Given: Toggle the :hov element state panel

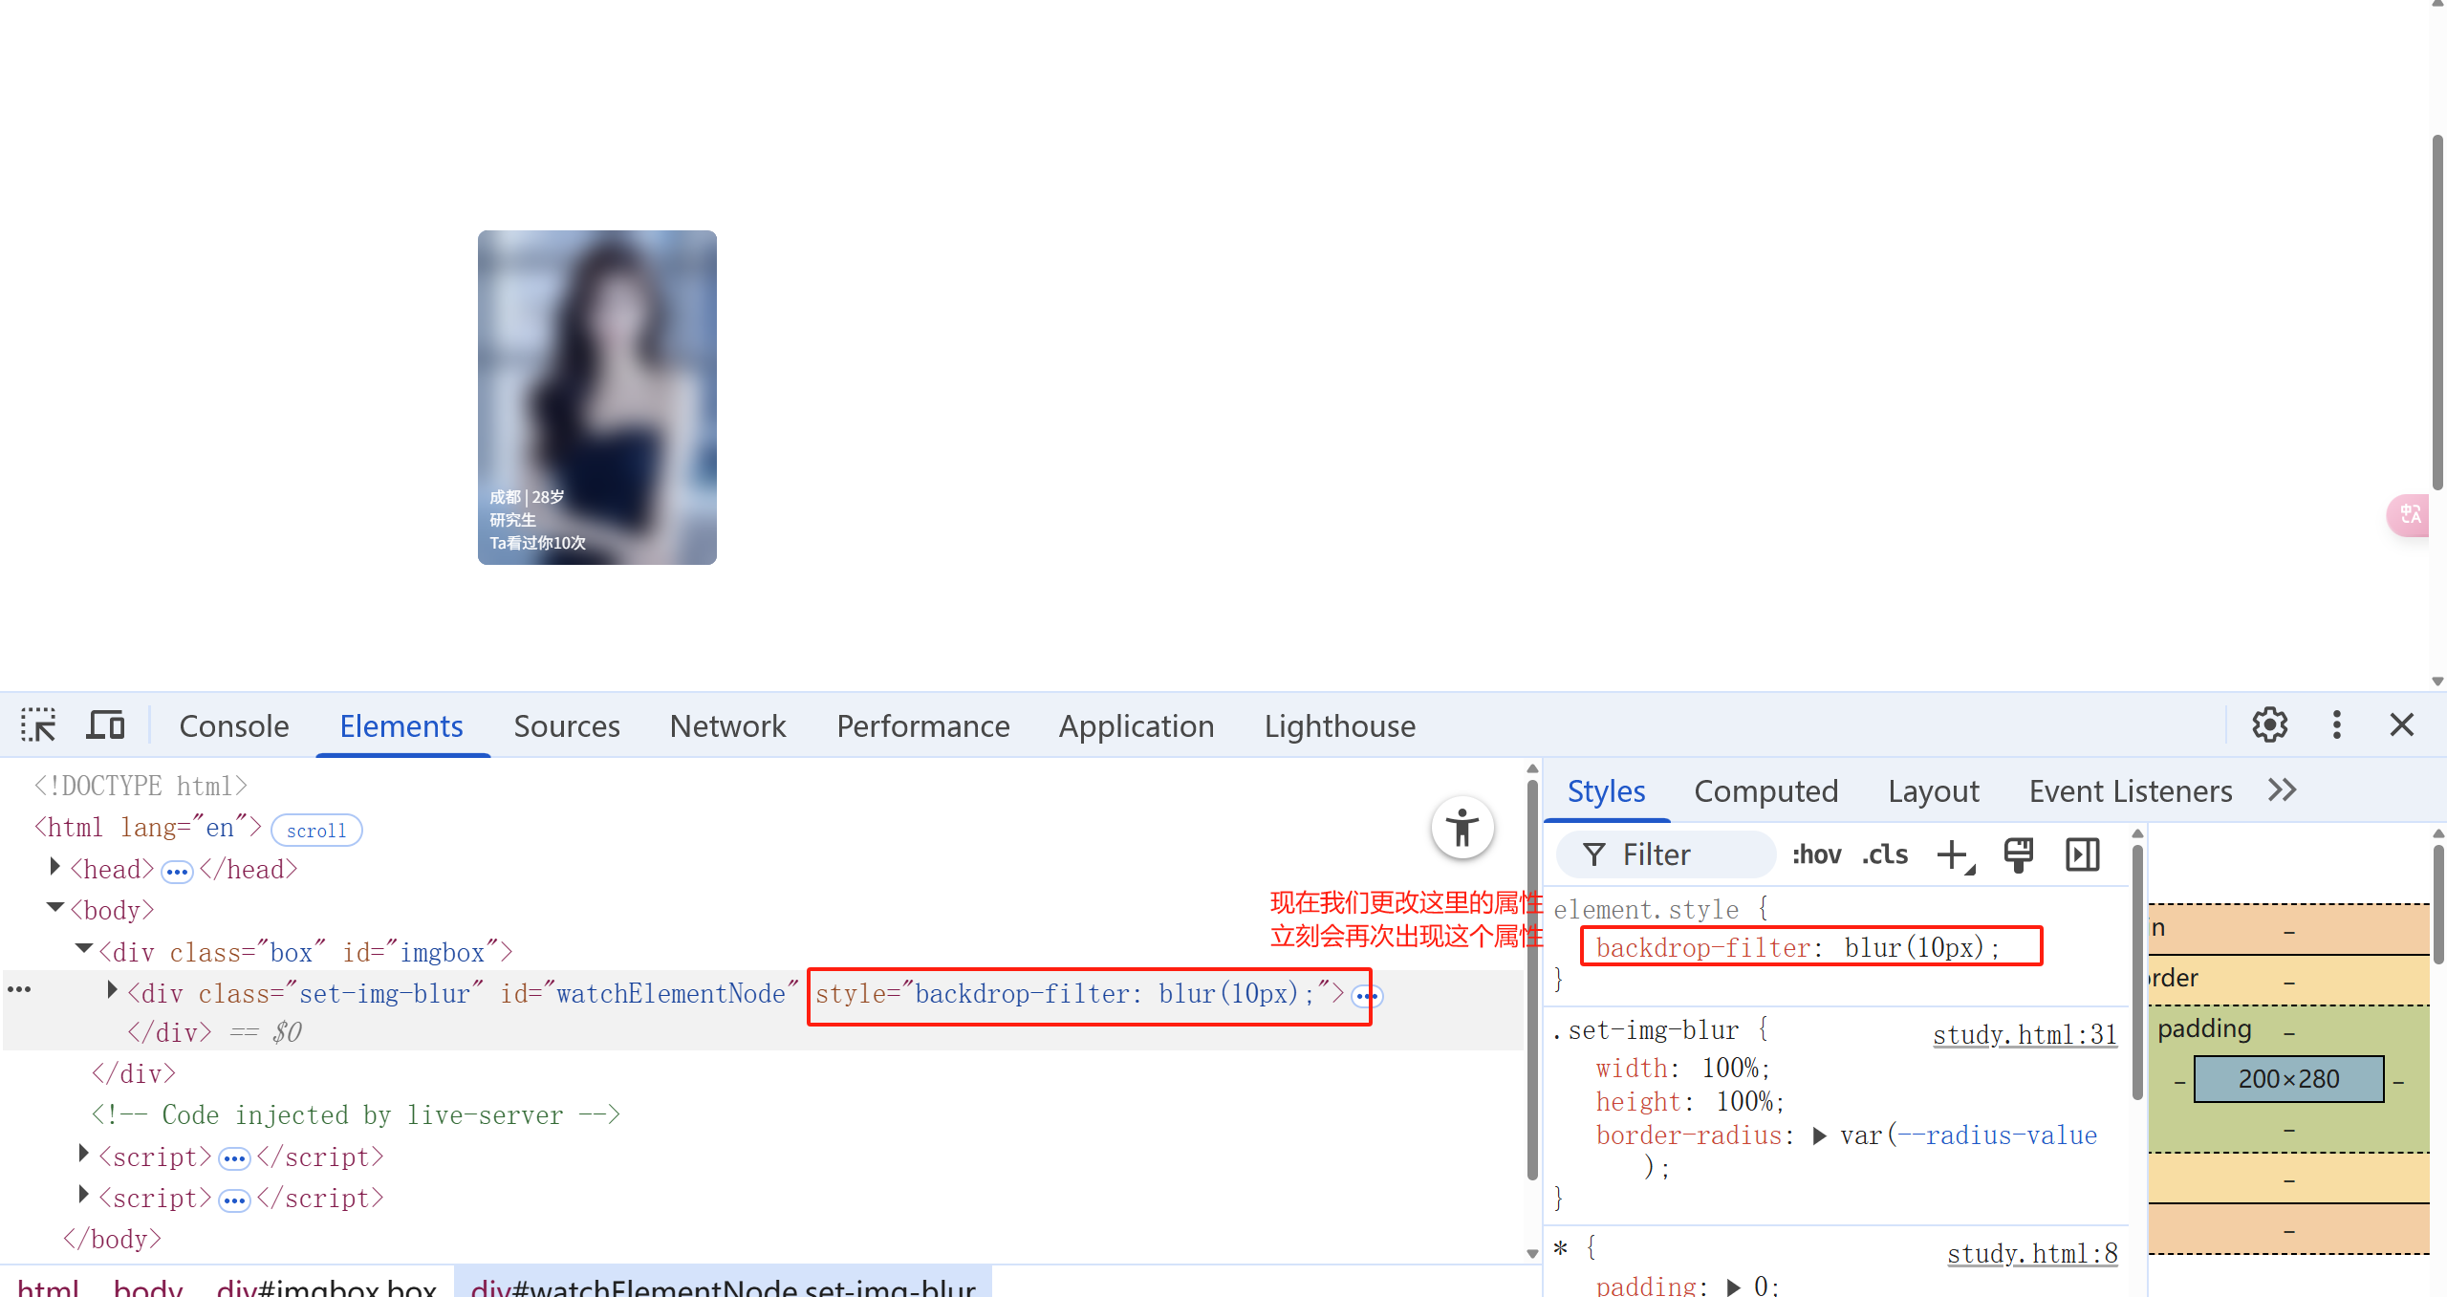Looking at the screenshot, I should 1816,854.
